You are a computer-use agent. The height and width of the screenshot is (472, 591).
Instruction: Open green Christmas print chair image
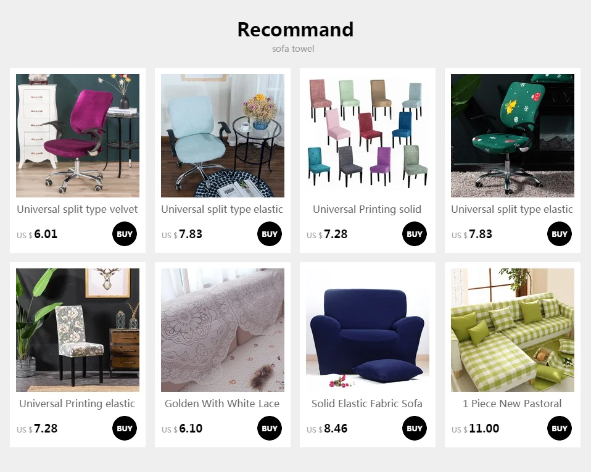tap(513, 136)
